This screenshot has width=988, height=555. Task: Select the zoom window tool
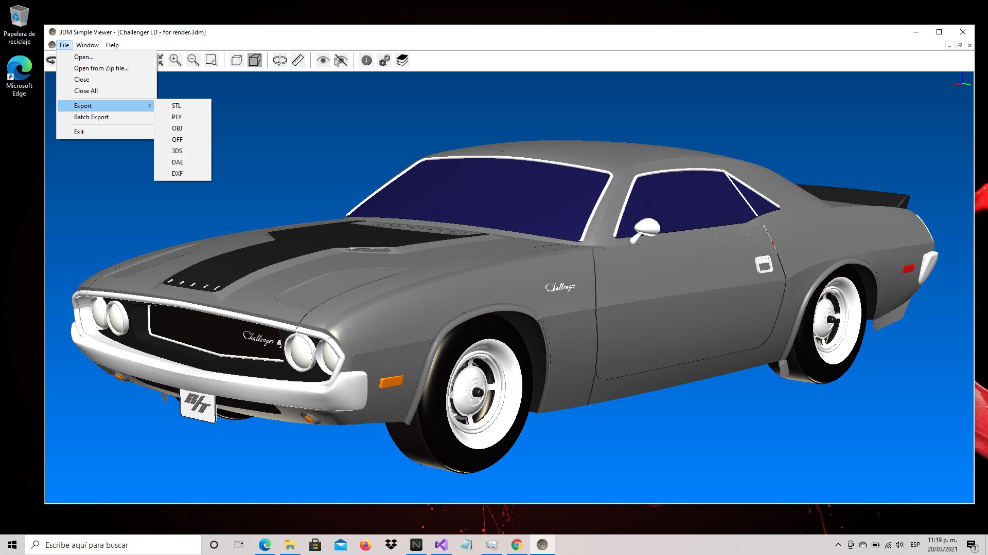tap(211, 60)
